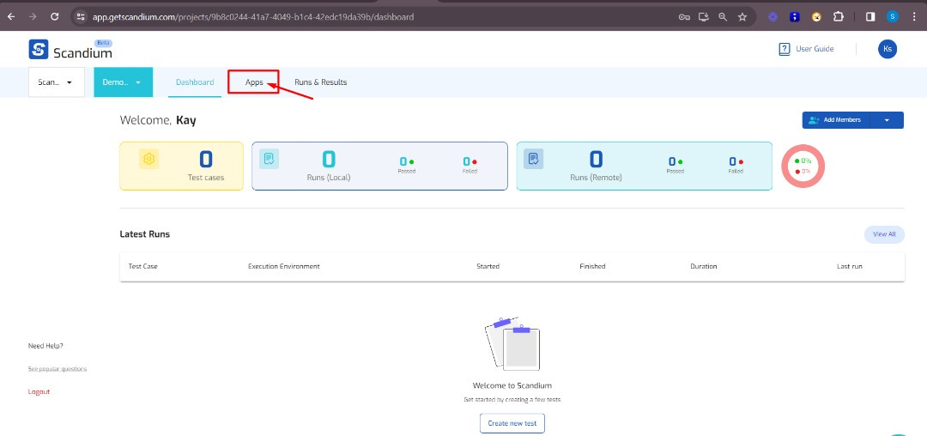This screenshot has height=436, width=927.
Task: Click the Duration column header
Action: [x=704, y=266]
